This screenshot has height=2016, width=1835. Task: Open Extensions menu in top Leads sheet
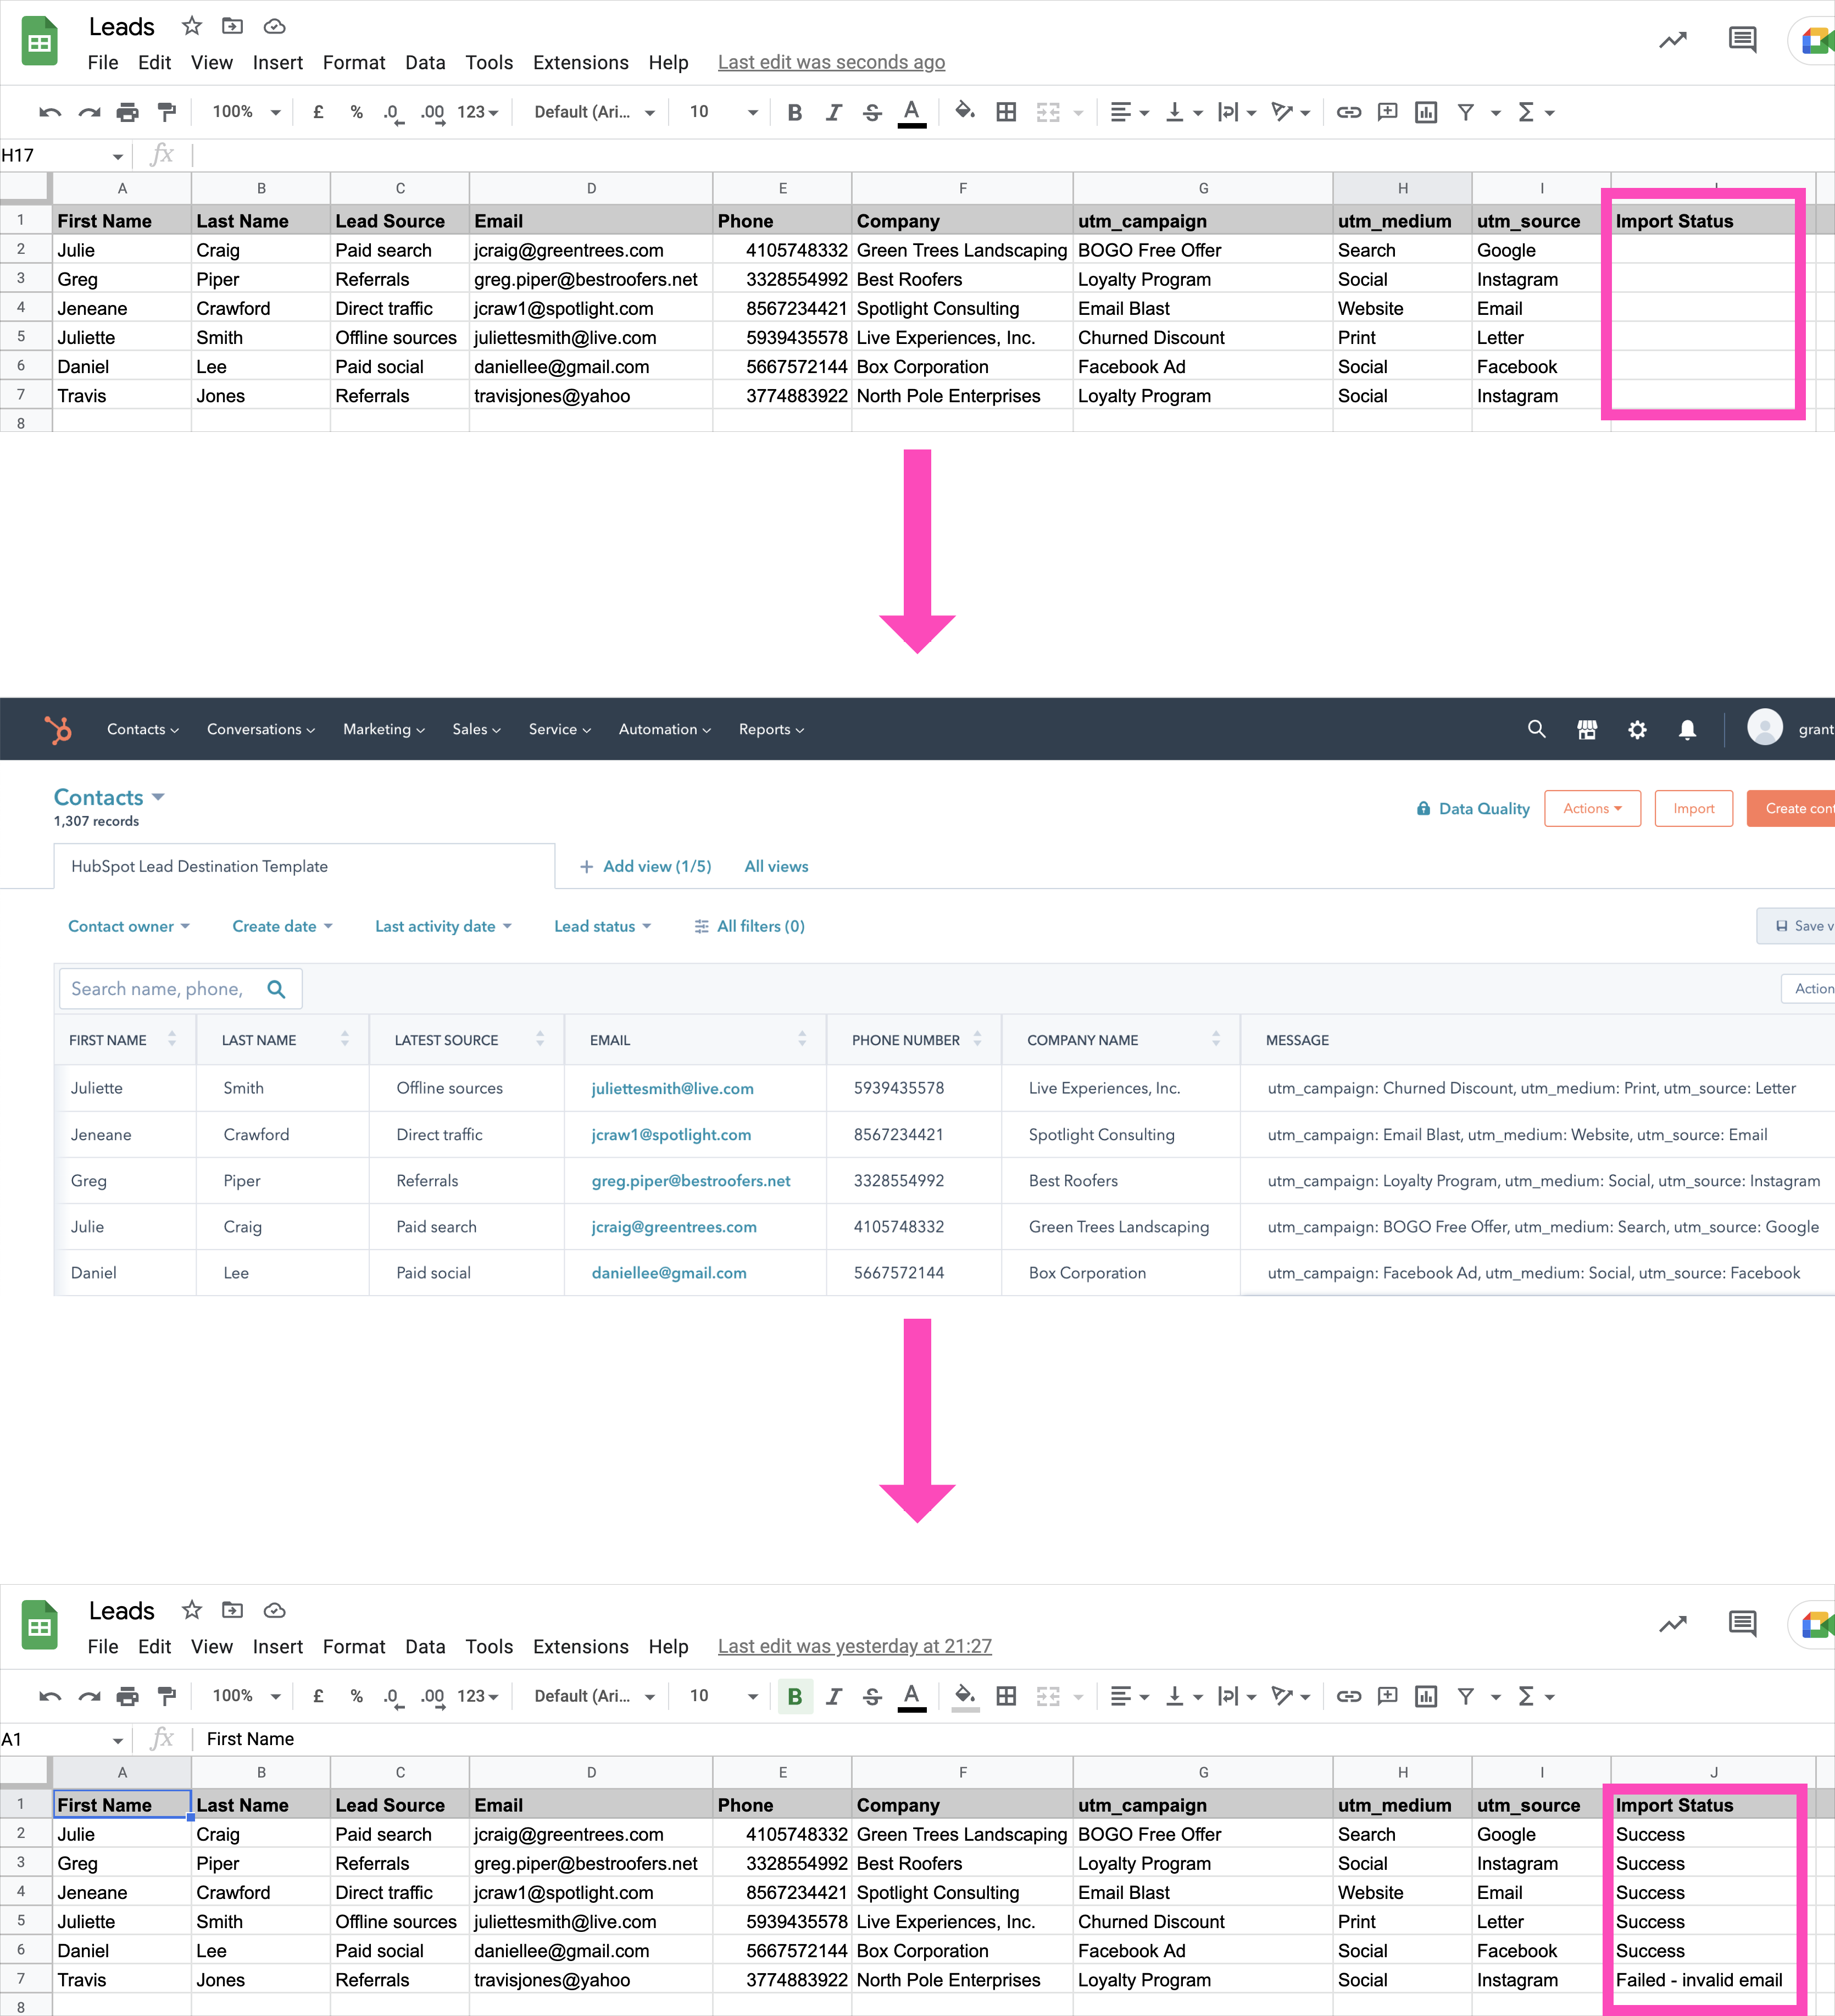click(580, 63)
